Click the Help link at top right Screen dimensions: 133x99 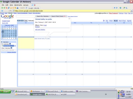pos(126,13)
